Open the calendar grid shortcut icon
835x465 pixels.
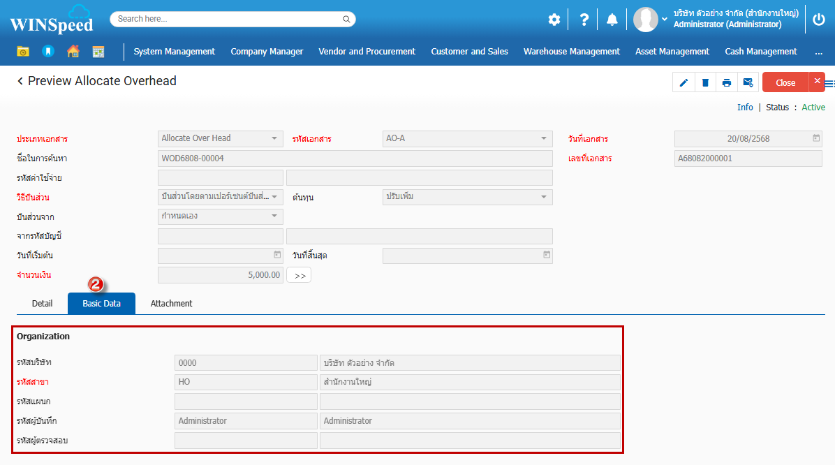coord(98,52)
